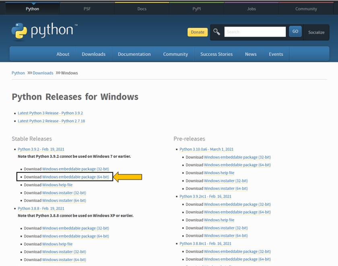Download Python 3.10.0a6 Windows installer (64-bit)

[x=226, y=189]
